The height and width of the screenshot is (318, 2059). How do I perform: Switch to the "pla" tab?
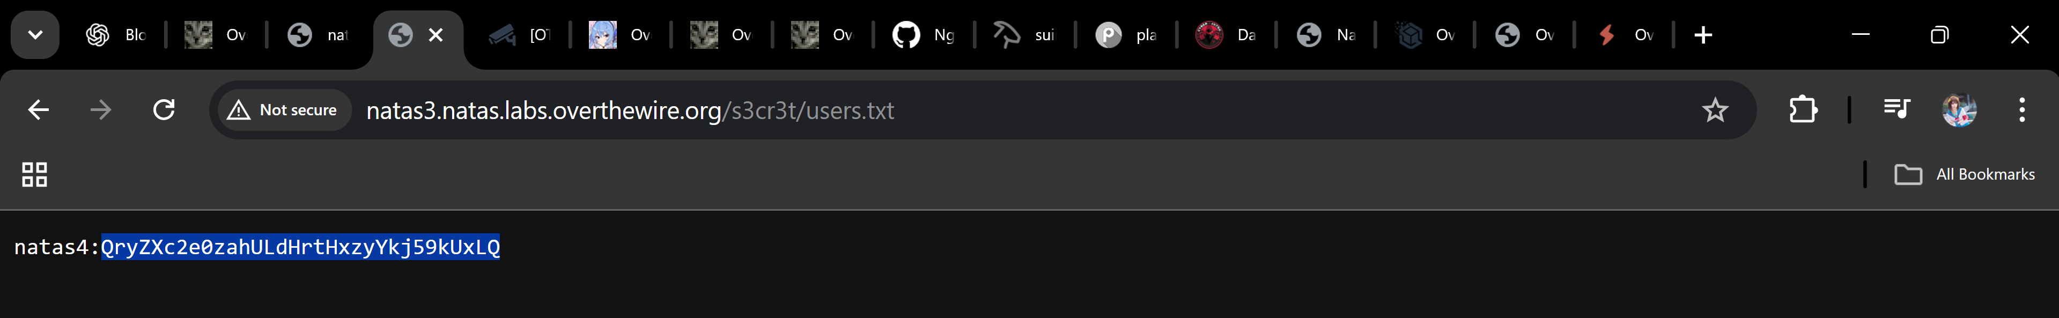click(1125, 35)
